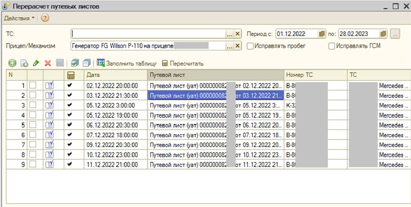This screenshot has height=207, width=411.
Task: Select Mercedes cell in row 5
Action: click(379, 125)
